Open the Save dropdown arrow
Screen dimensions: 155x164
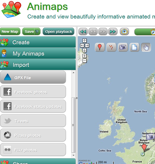(x=37, y=31)
